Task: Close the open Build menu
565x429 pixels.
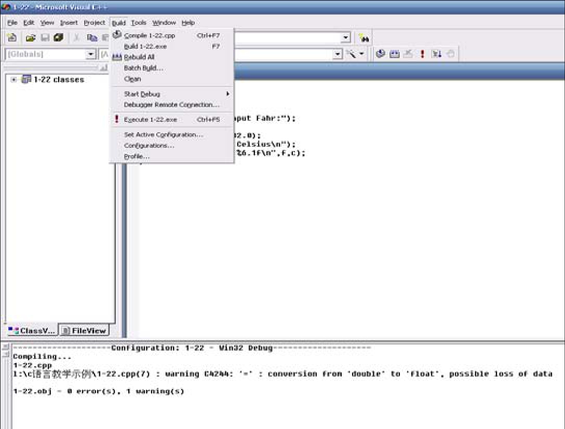Action: (118, 23)
